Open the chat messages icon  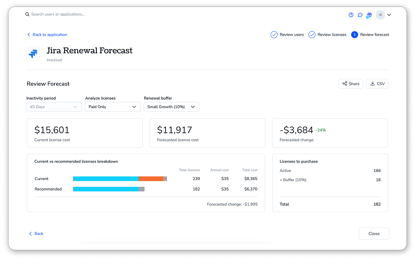click(360, 15)
